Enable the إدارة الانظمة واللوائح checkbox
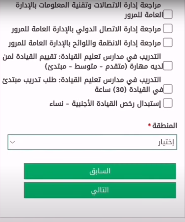185x222 pixels. click(x=168, y=42)
